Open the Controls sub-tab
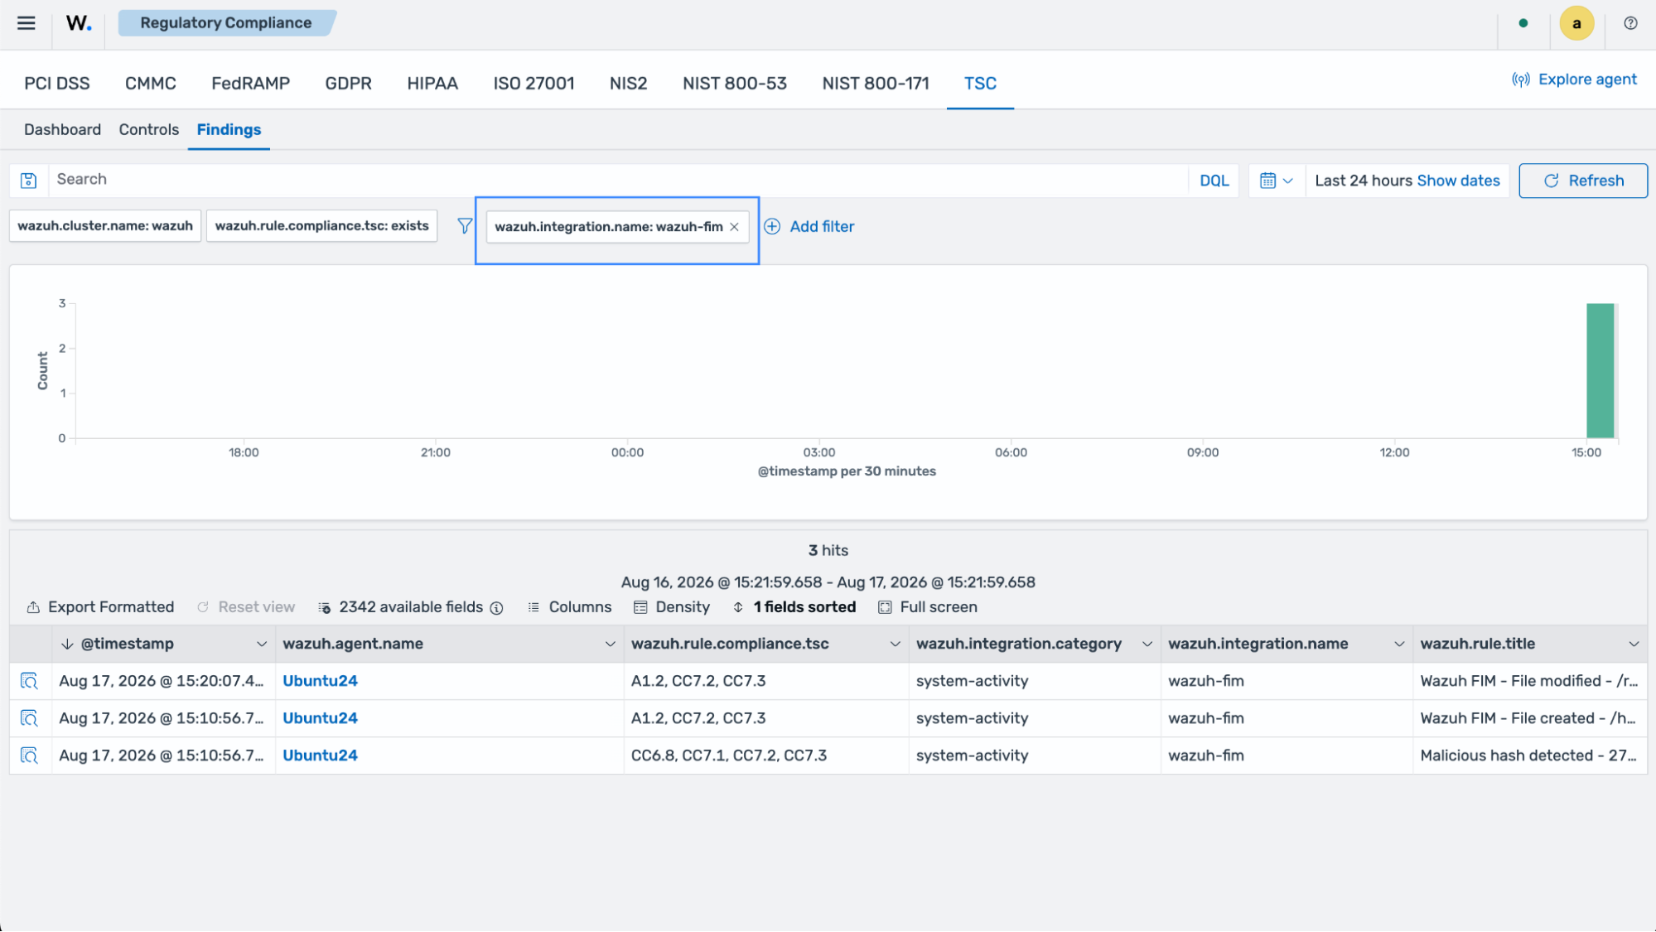 point(149,130)
